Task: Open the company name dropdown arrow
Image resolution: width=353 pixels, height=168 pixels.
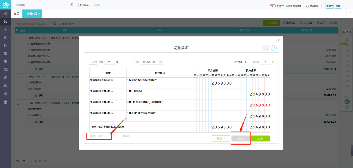Action: 59,5
